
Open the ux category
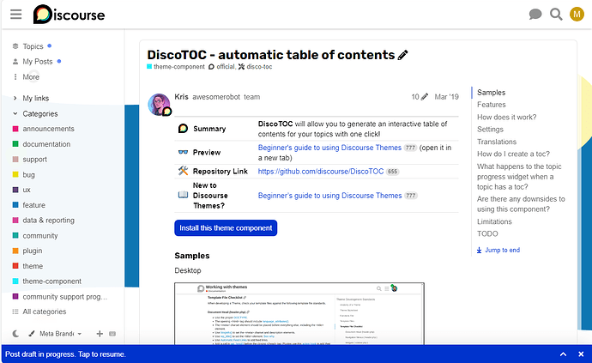(27, 190)
